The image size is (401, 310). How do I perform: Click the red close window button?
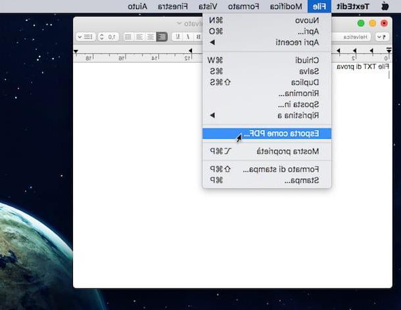(384, 23)
